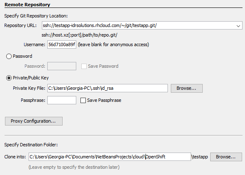
Task: Select the Password radio button
Action: coord(9,56)
